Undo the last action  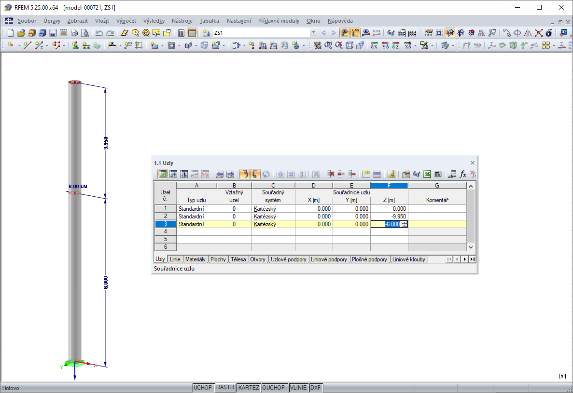pos(99,33)
